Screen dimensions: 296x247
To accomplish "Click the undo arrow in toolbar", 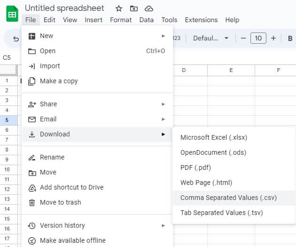I will coord(16,39).
